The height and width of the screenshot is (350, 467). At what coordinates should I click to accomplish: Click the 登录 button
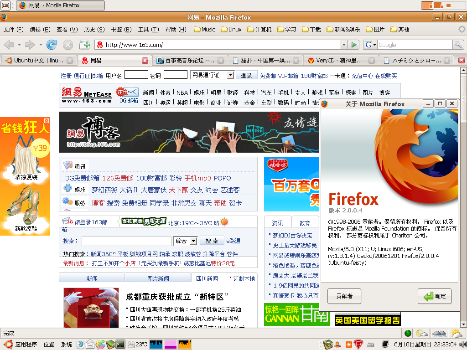[246, 75]
